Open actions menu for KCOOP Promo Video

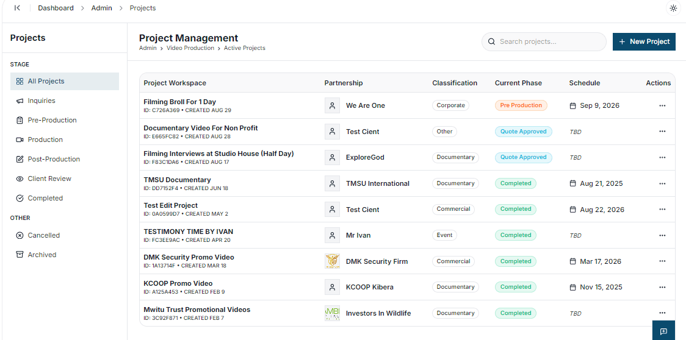click(x=662, y=287)
